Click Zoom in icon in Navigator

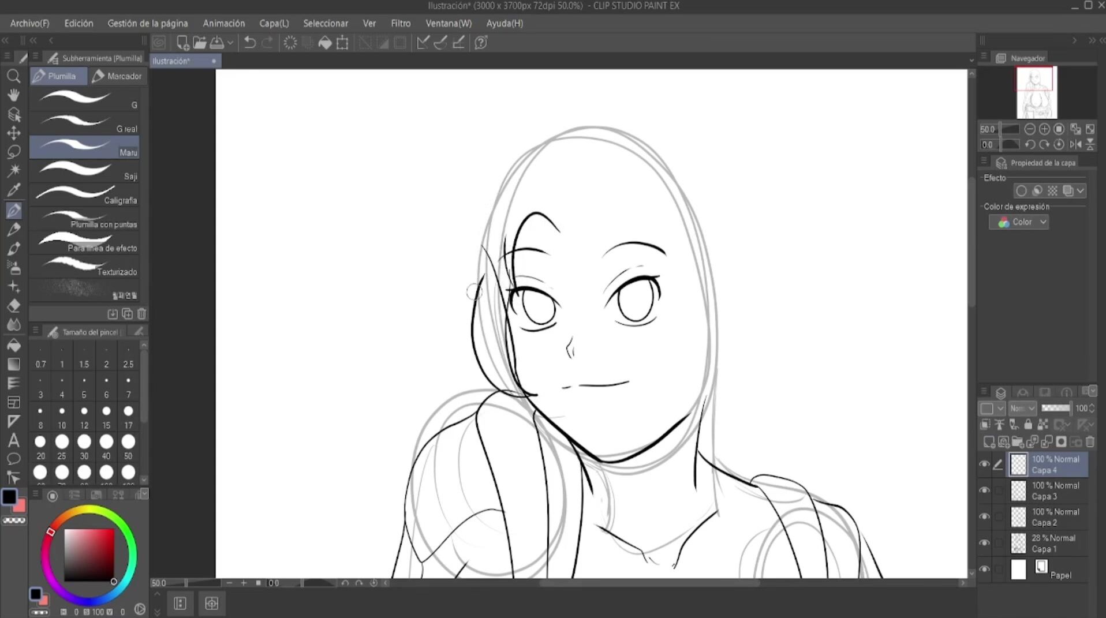pyautogui.click(x=1044, y=129)
